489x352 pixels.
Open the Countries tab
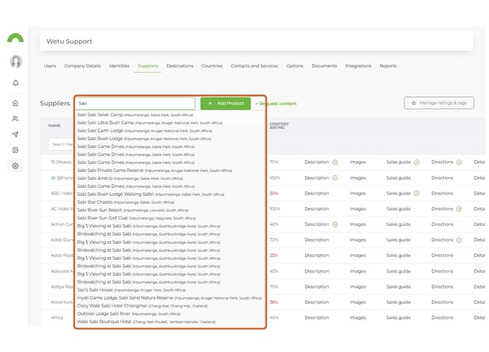(212, 66)
